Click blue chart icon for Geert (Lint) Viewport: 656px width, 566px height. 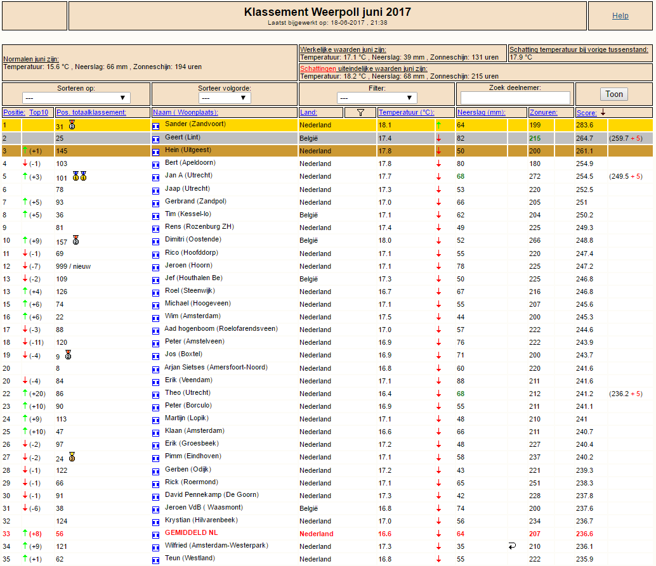tap(155, 139)
